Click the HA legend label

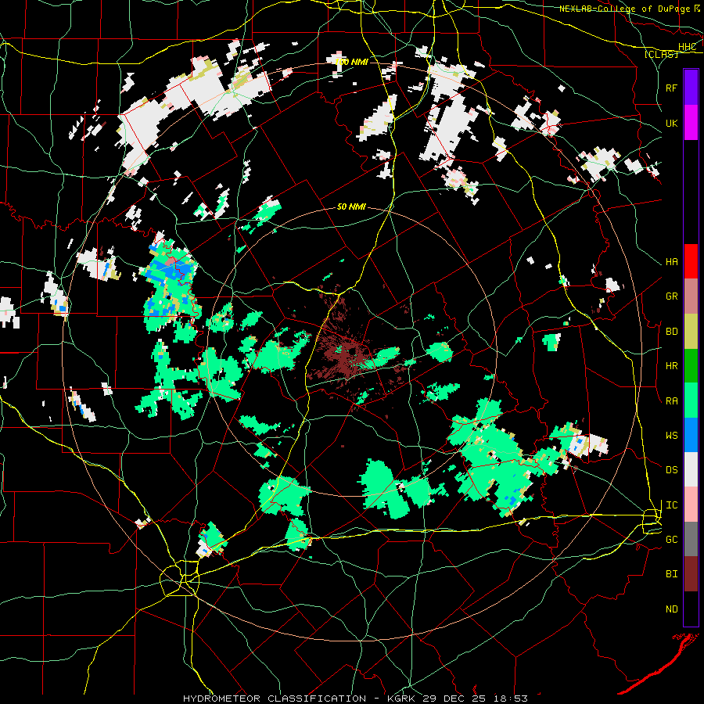672,262
